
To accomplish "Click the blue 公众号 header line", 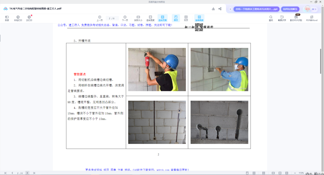I will tap(115, 25).
